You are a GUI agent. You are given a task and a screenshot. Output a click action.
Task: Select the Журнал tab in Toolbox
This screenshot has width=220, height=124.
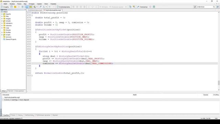[55, 115]
